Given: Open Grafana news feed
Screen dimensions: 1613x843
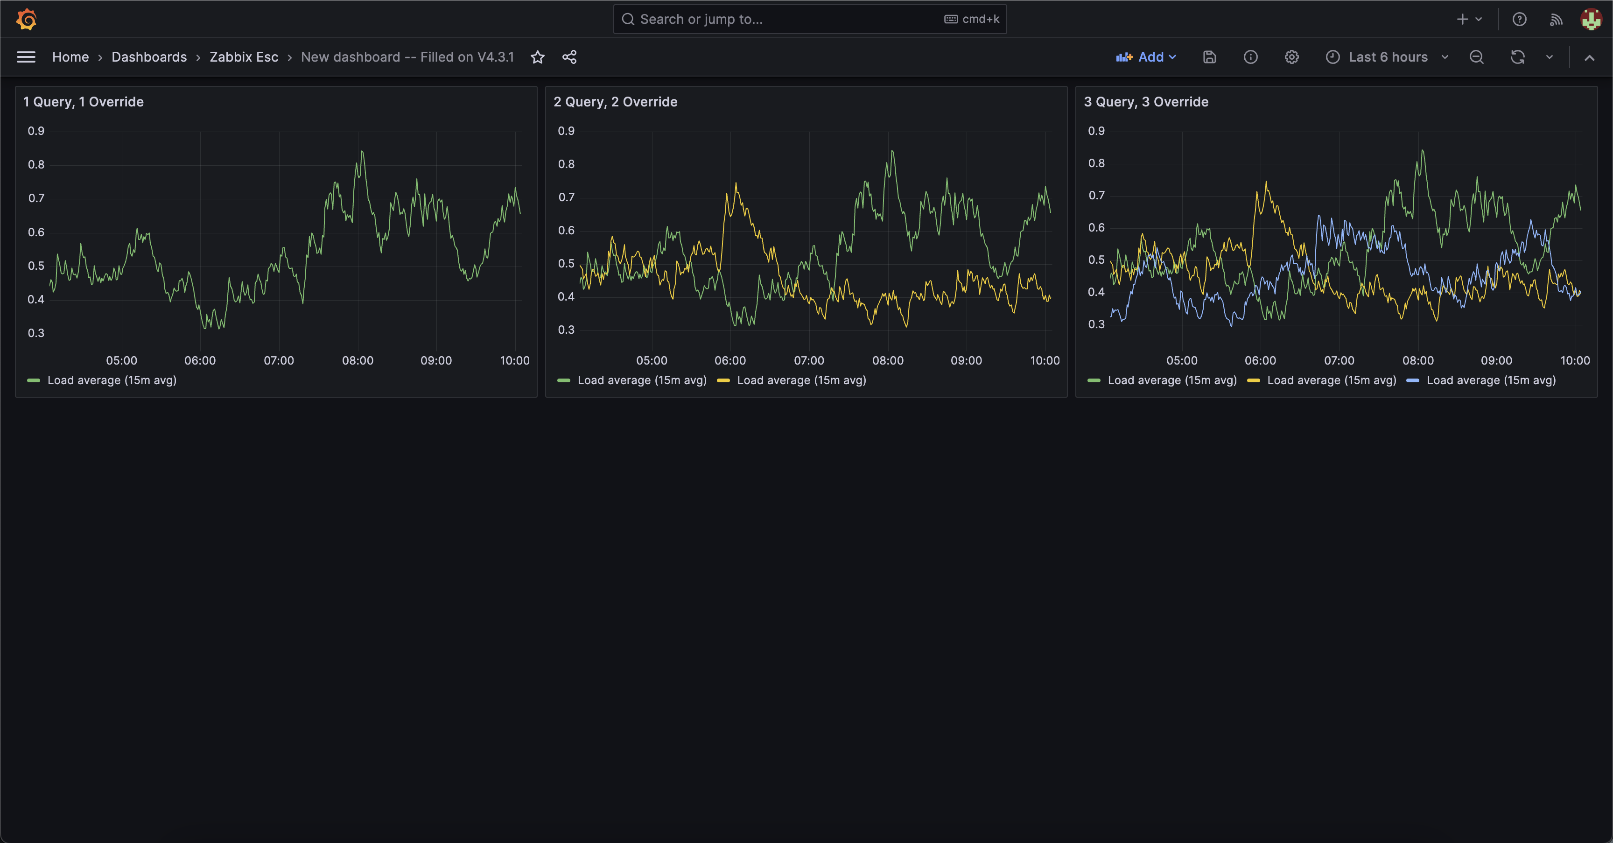Looking at the screenshot, I should pos(1556,19).
